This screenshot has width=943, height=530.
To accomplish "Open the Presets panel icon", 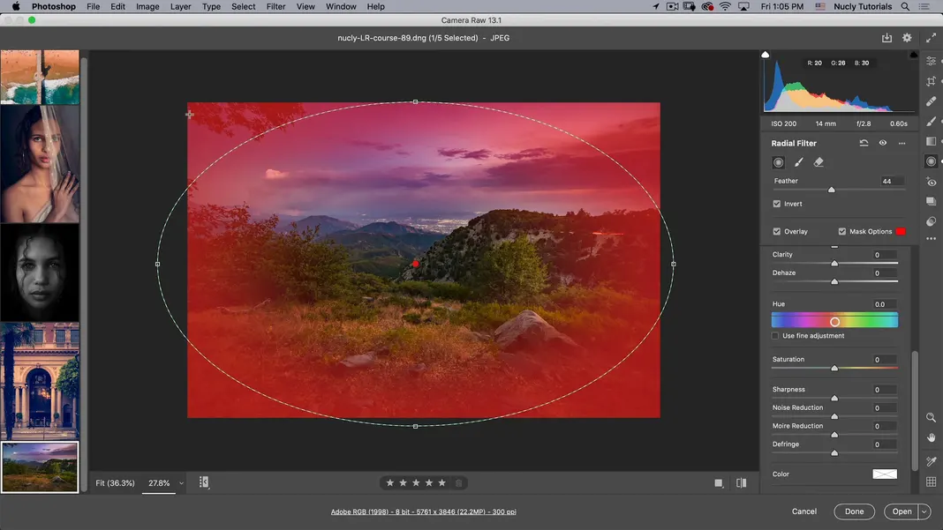I will (x=931, y=221).
